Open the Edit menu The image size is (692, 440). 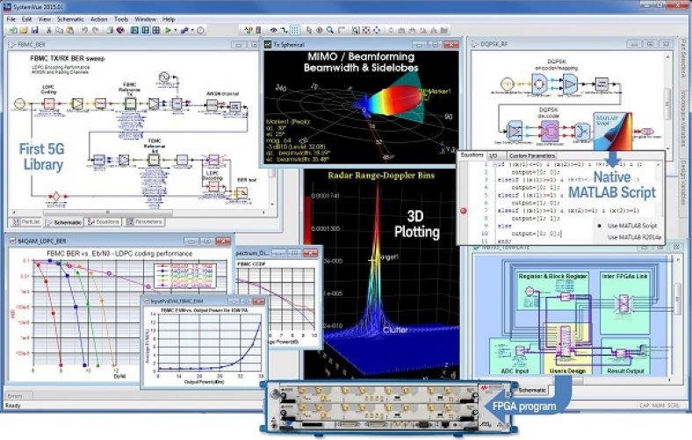point(27,19)
